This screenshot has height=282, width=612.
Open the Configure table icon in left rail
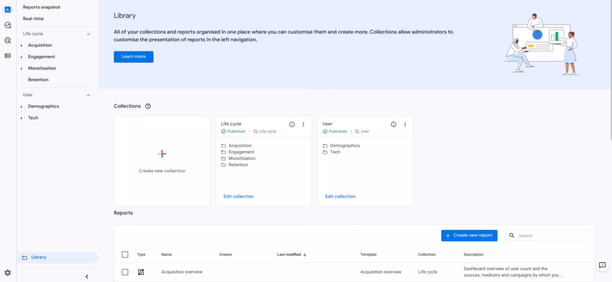[8, 56]
